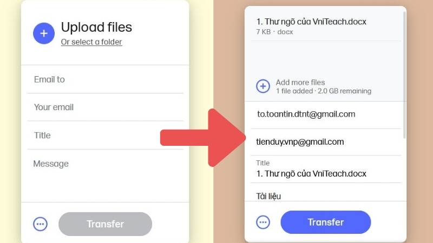The width and height of the screenshot is (433, 243).
Task: Click the message field containing 'Tài liệu'
Action: click(326, 192)
